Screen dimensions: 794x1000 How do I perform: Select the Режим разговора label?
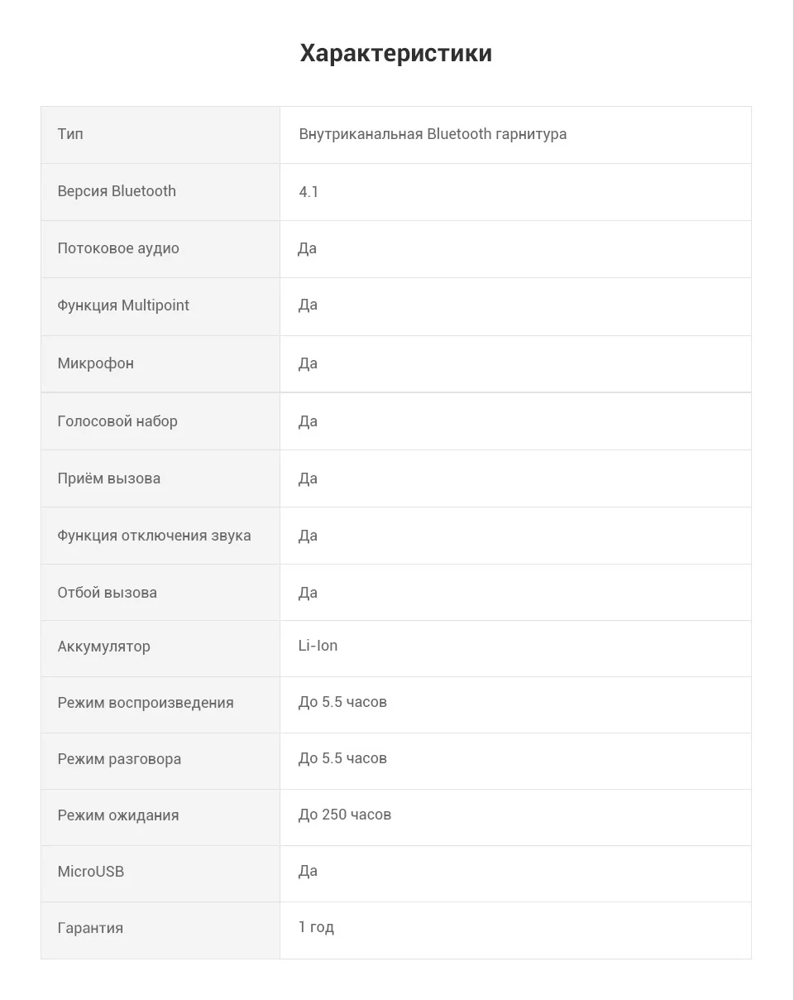119,759
